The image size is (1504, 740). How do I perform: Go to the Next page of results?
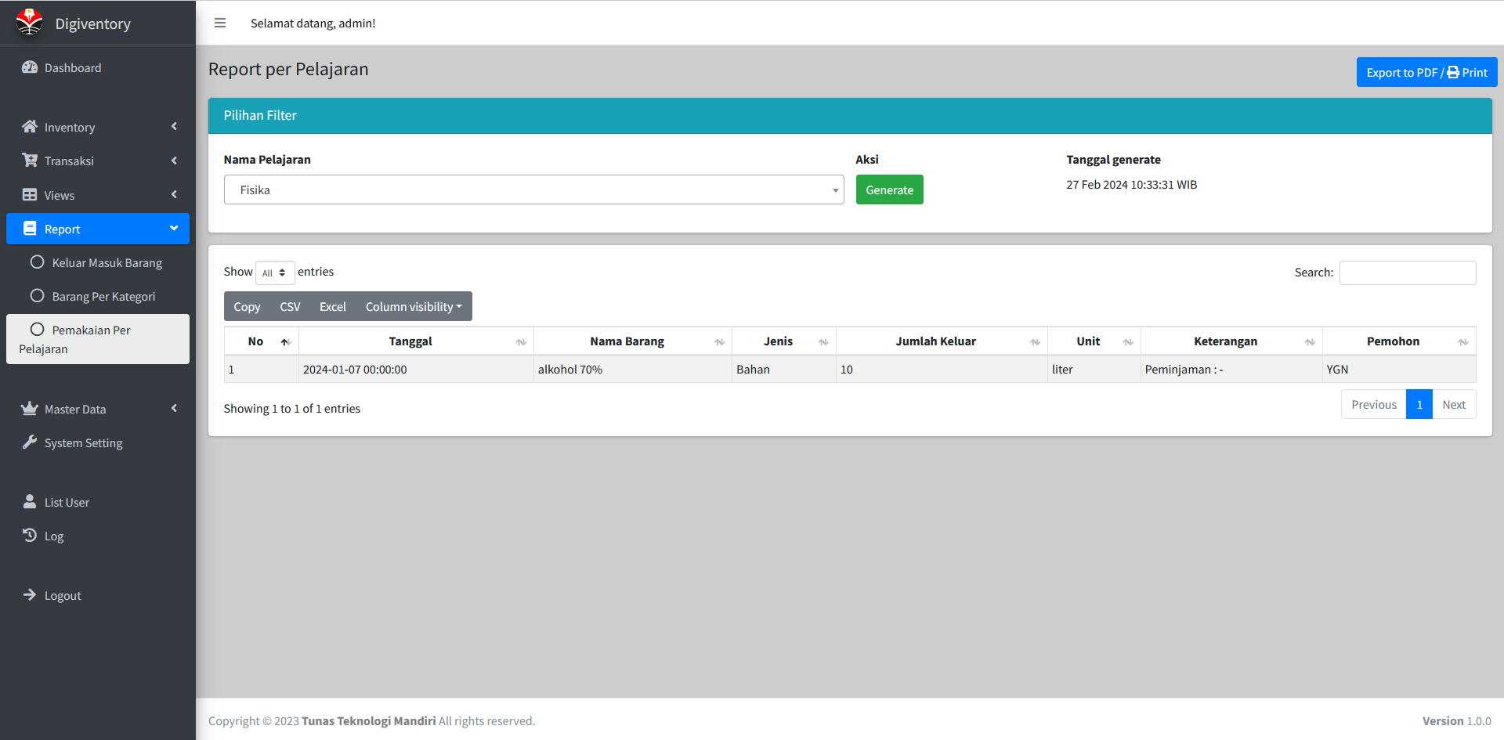(x=1454, y=405)
